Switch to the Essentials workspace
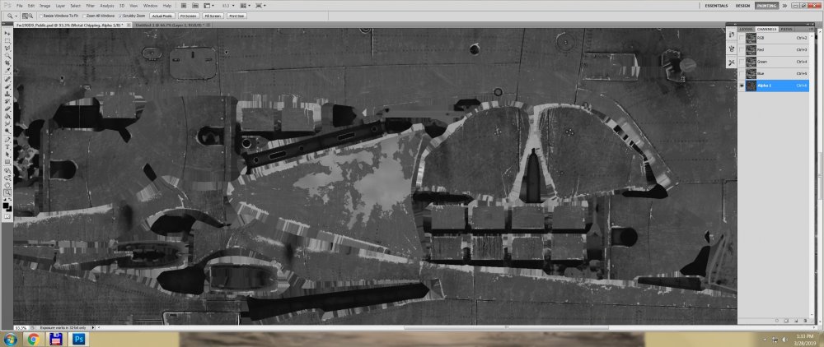824x347 pixels. (x=716, y=5)
